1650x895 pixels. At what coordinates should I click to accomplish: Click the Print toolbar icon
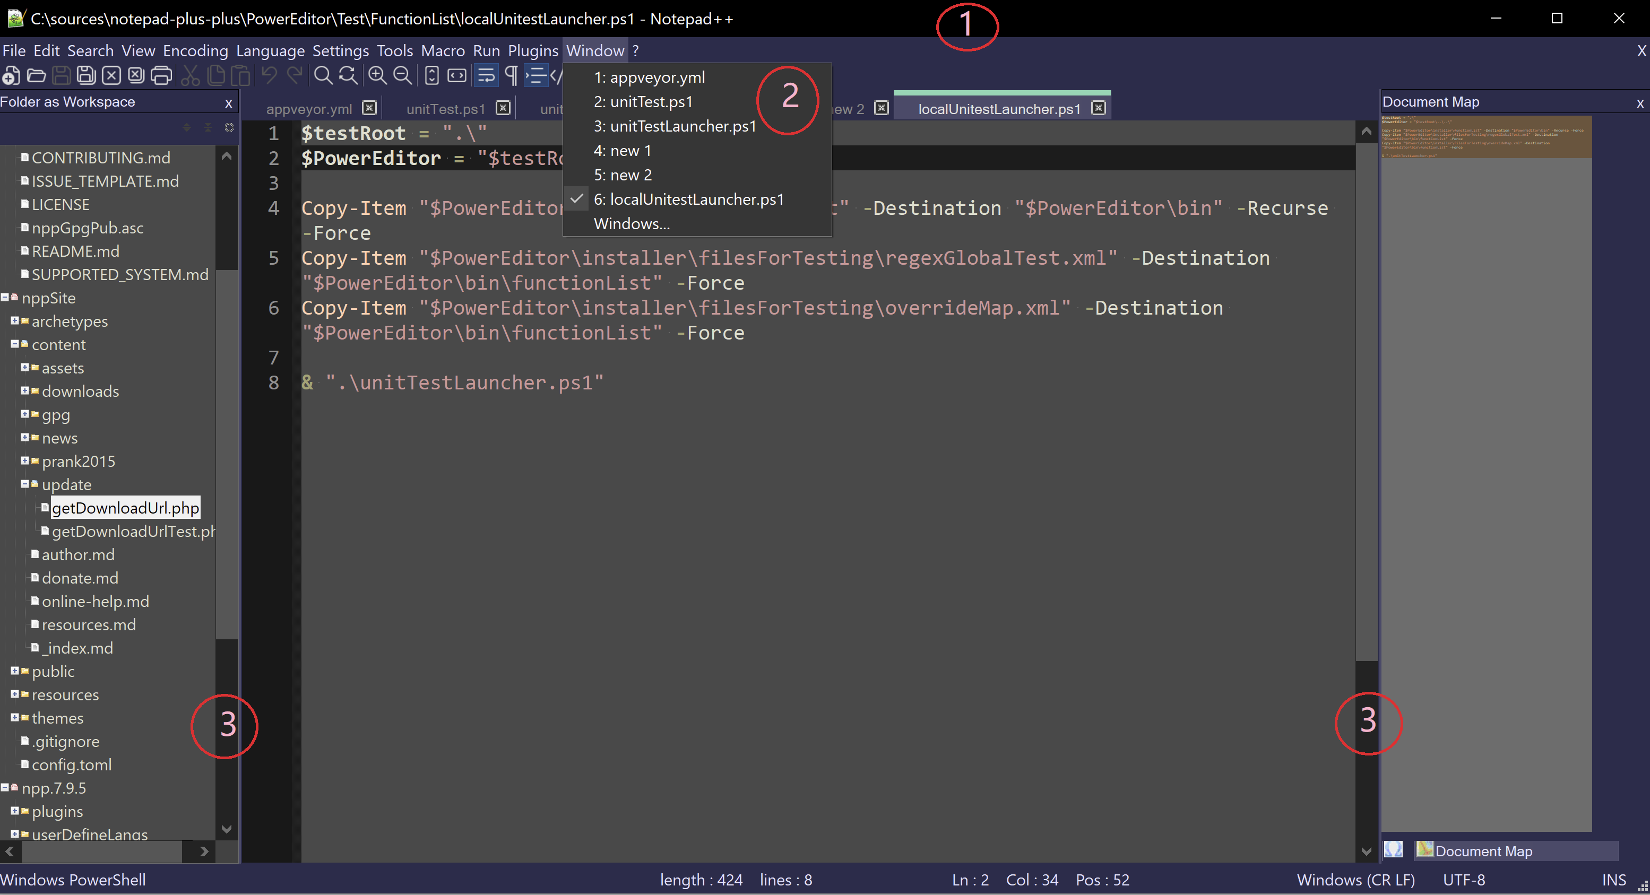[x=161, y=75]
